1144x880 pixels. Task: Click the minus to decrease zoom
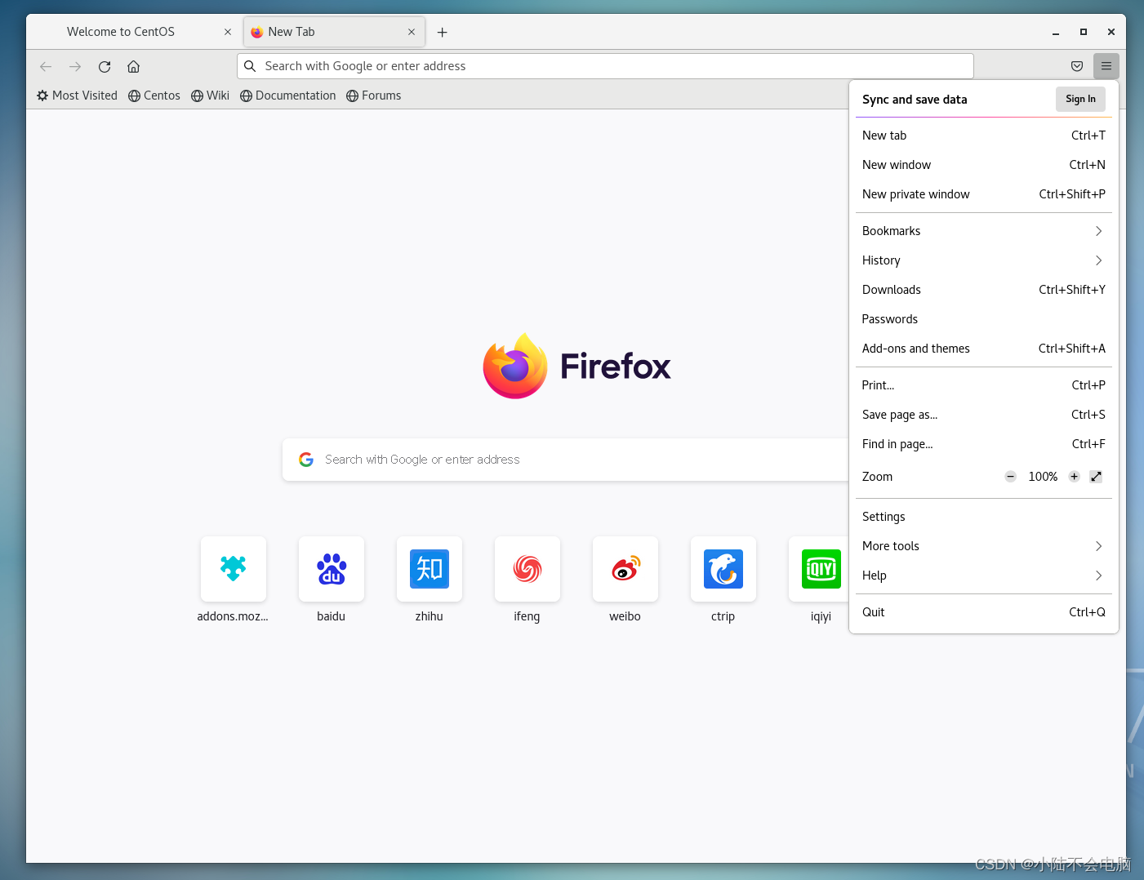pos(1010,476)
